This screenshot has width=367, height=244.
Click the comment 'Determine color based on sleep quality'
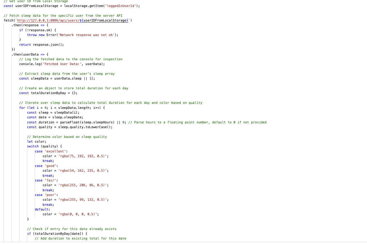click(x=67, y=137)
